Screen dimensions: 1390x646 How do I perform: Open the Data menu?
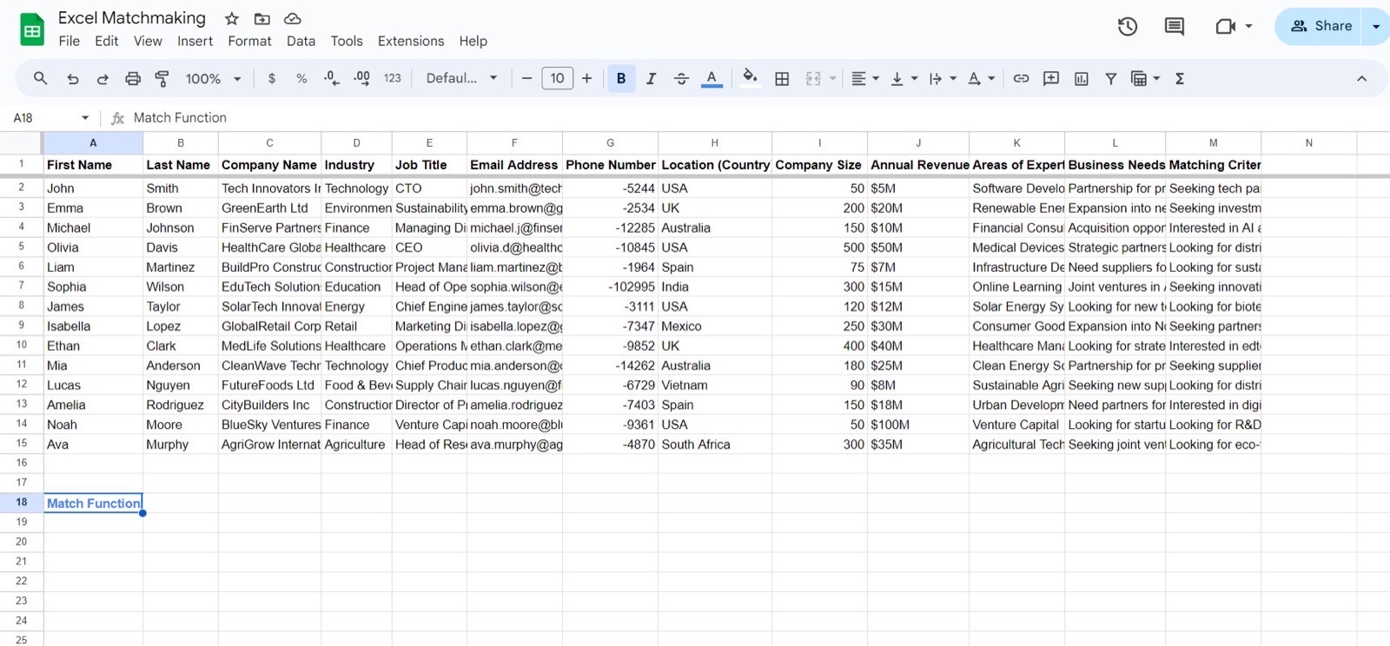tap(301, 41)
